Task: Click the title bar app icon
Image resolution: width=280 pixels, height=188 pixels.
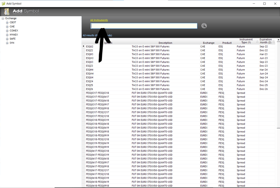Action: [3, 3]
